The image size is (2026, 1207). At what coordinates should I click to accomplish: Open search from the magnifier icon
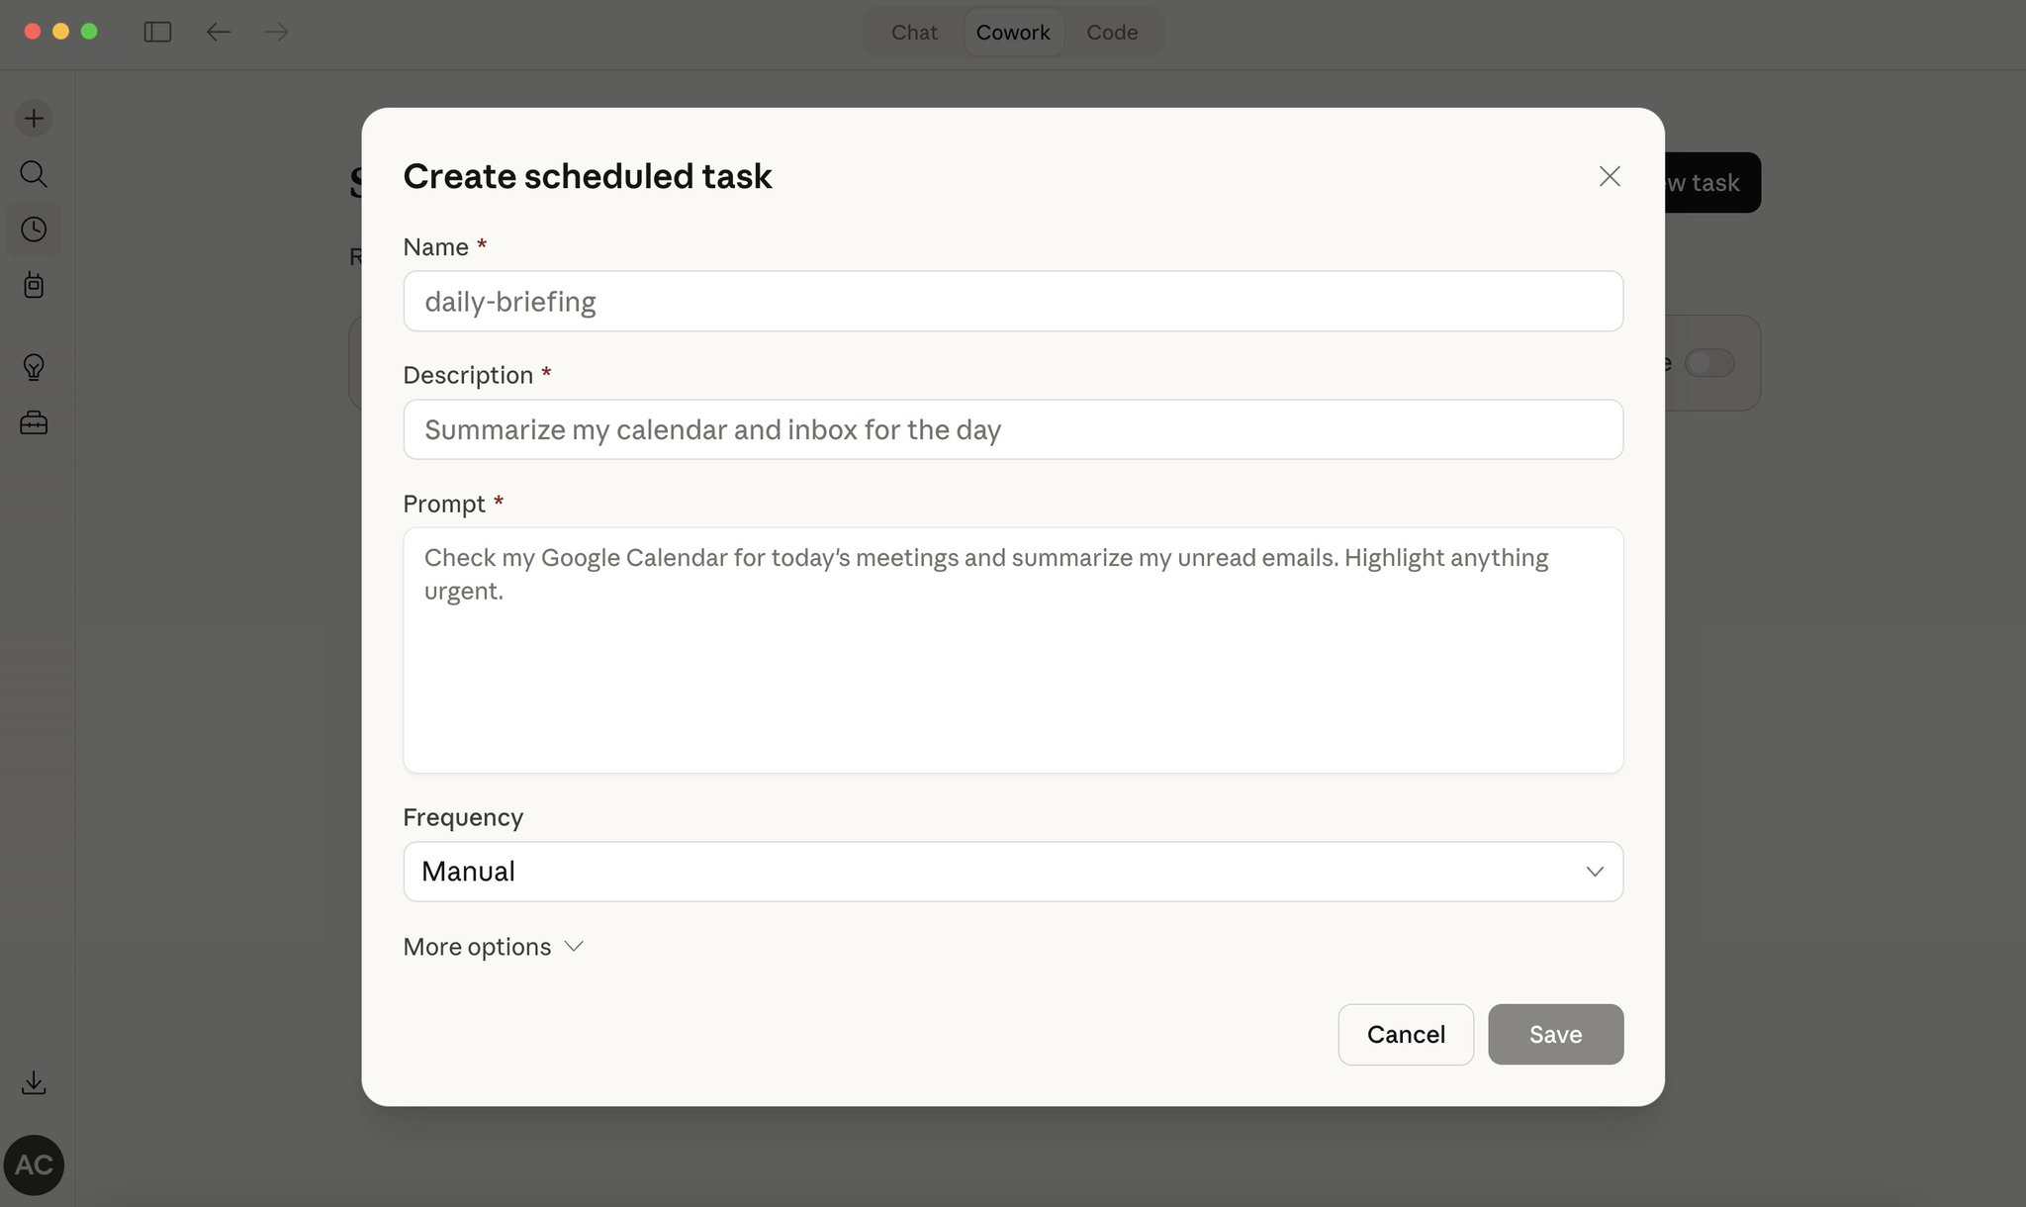(34, 174)
